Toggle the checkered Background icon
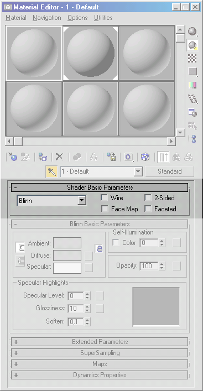 (192, 59)
